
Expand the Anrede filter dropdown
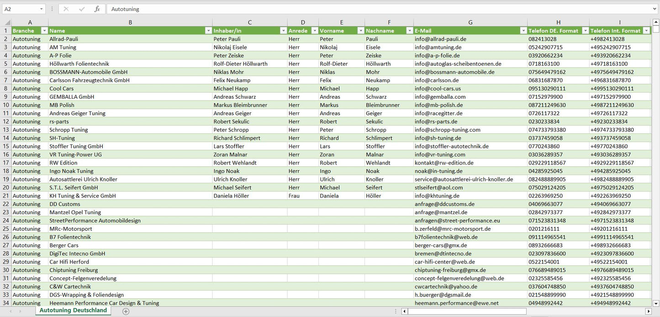pyautogui.click(x=314, y=31)
